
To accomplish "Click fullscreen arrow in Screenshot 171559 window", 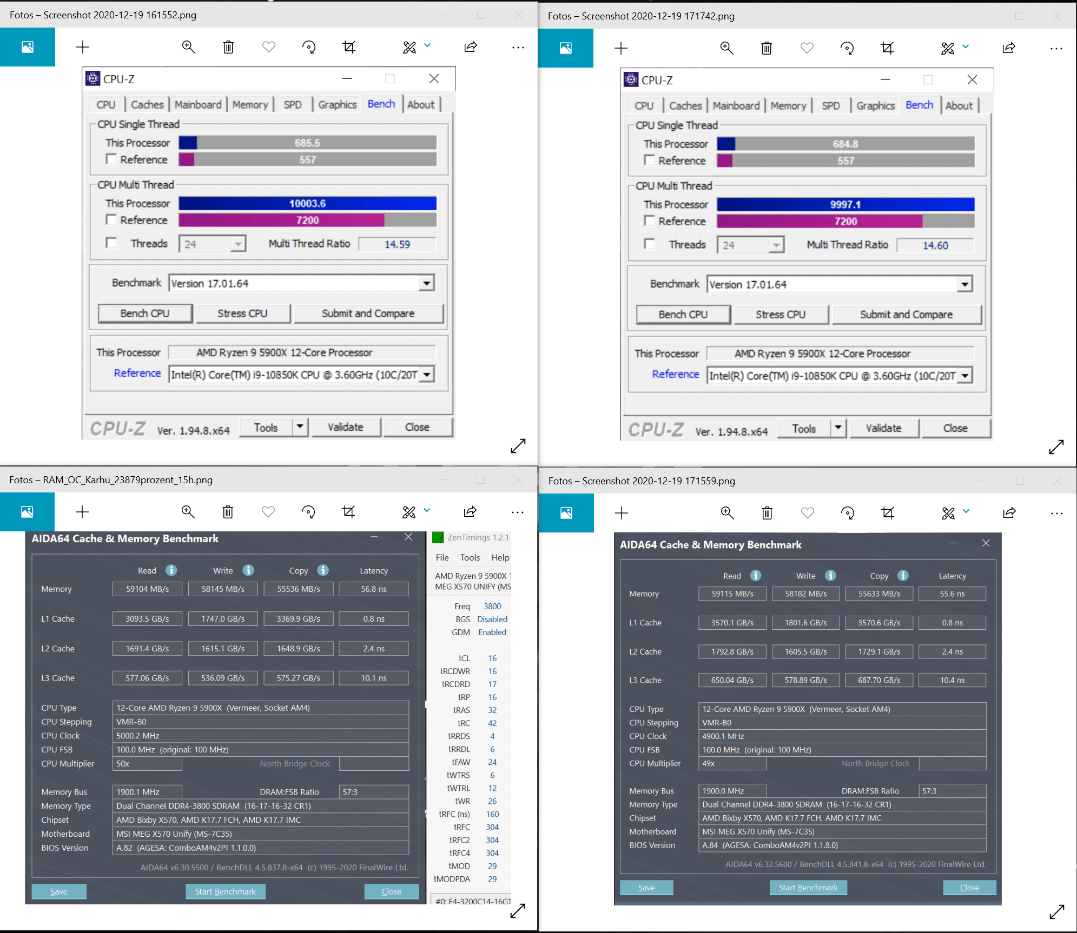I will pyautogui.click(x=1057, y=912).
